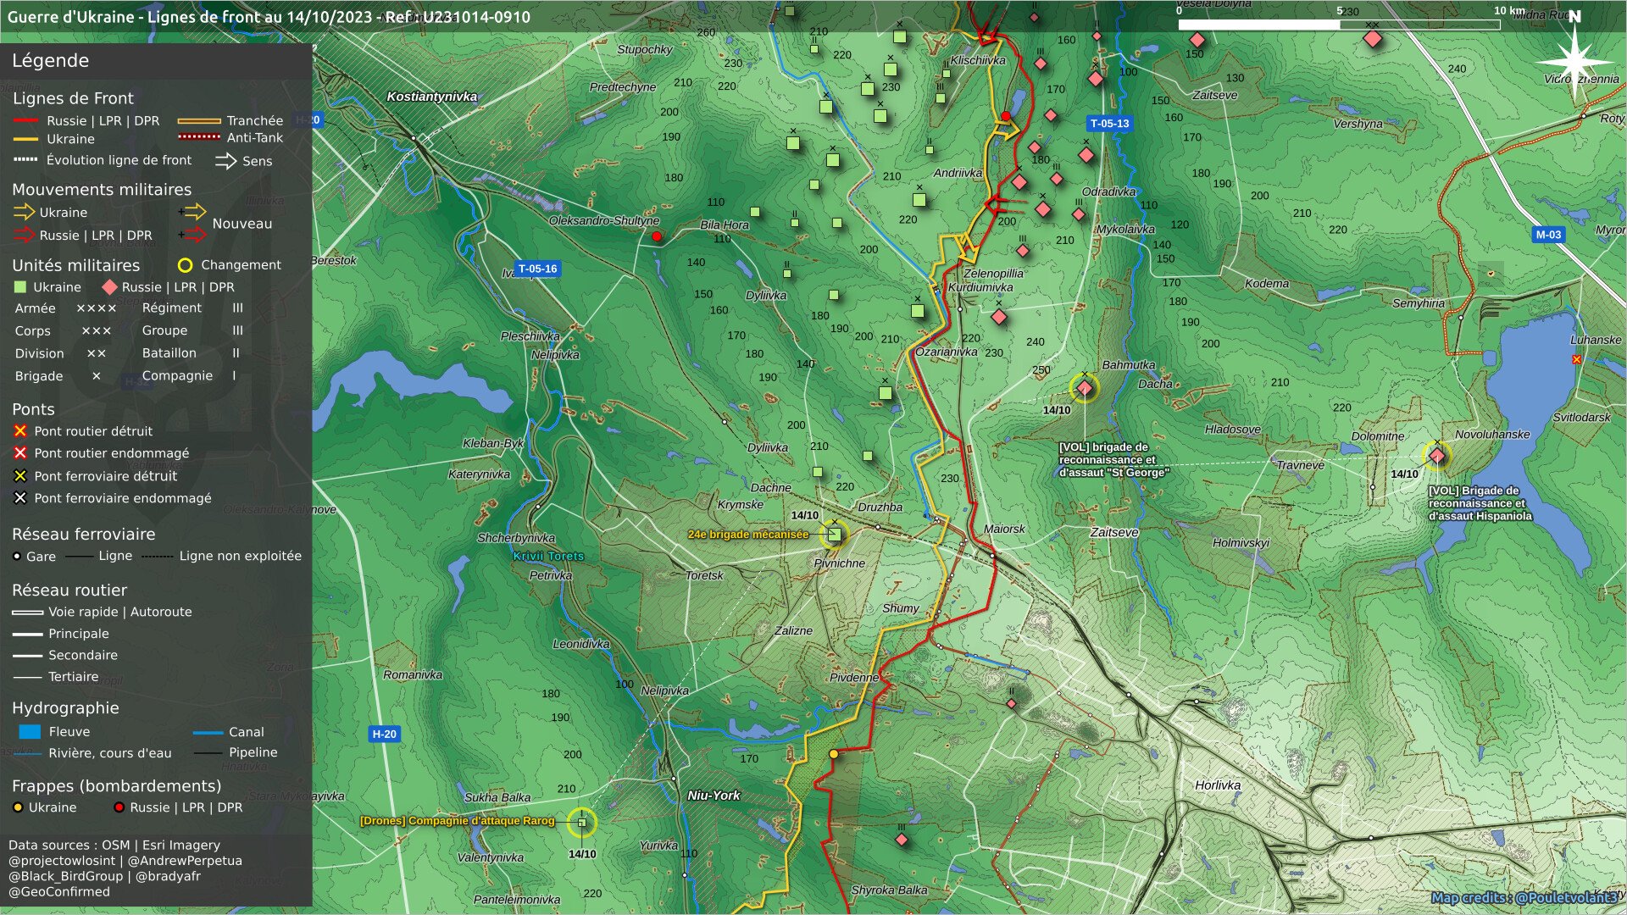Click legend icon for Pont ferroviaire endommagé

pos(20,498)
